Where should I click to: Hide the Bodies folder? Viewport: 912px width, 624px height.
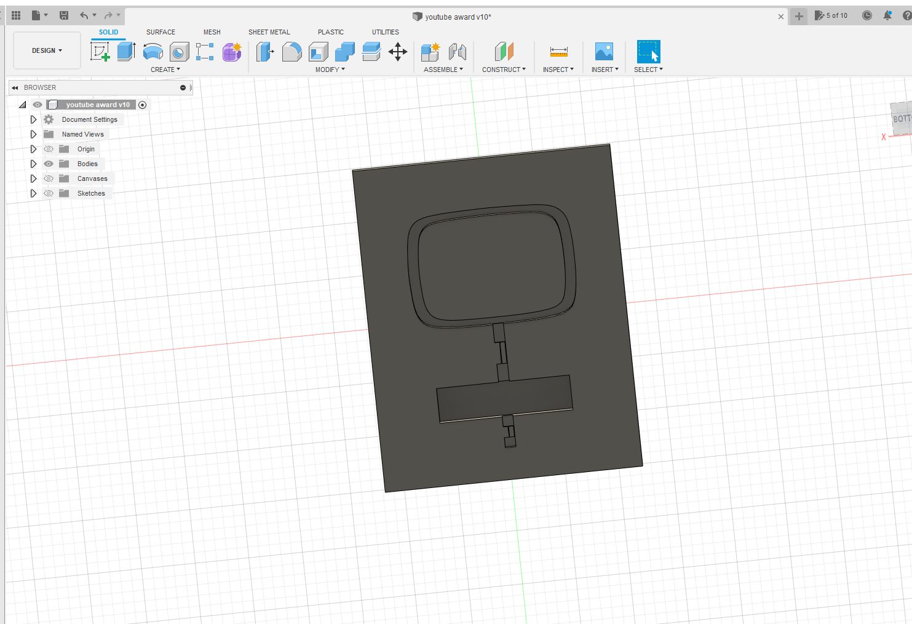48,163
